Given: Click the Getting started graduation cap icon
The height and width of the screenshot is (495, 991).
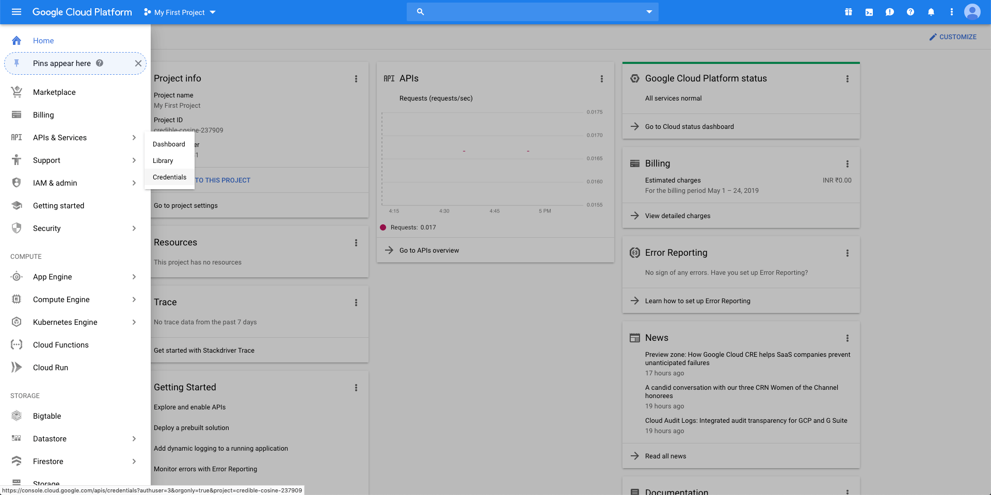Looking at the screenshot, I should tap(17, 205).
